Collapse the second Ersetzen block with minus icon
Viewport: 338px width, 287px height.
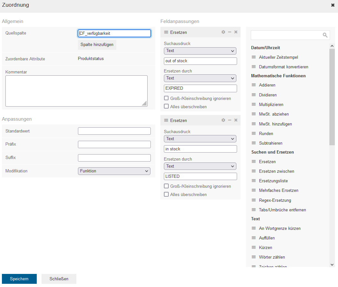[230, 120]
